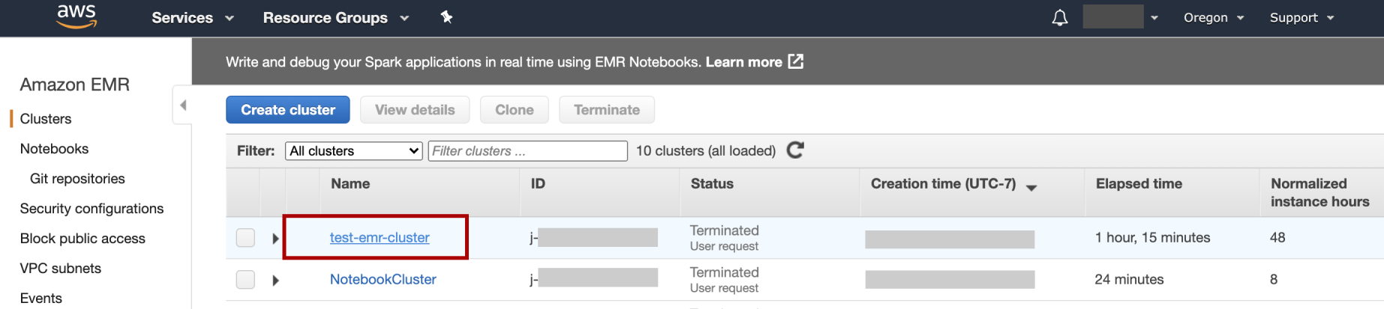This screenshot has width=1384, height=309.
Task: Click the Amazon EMR sidebar heading
Action: coord(74,85)
